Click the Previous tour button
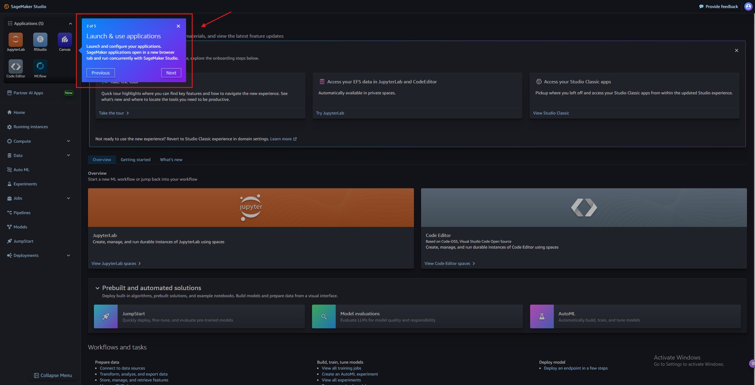The width and height of the screenshot is (755, 385). pyautogui.click(x=100, y=73)
